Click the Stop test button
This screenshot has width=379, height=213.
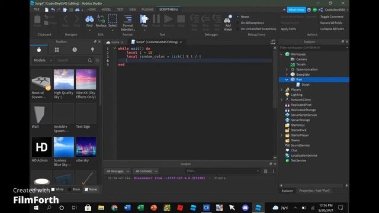click(181, 19)
